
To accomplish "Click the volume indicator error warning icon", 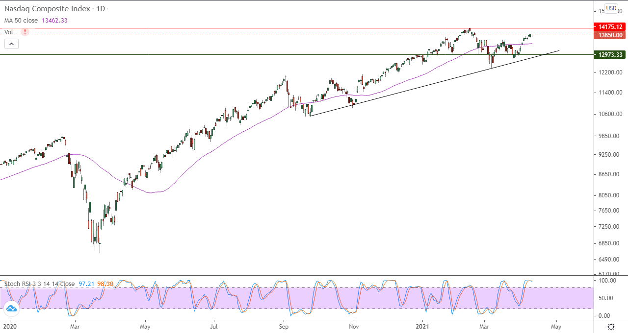I will tap(25, 32).
